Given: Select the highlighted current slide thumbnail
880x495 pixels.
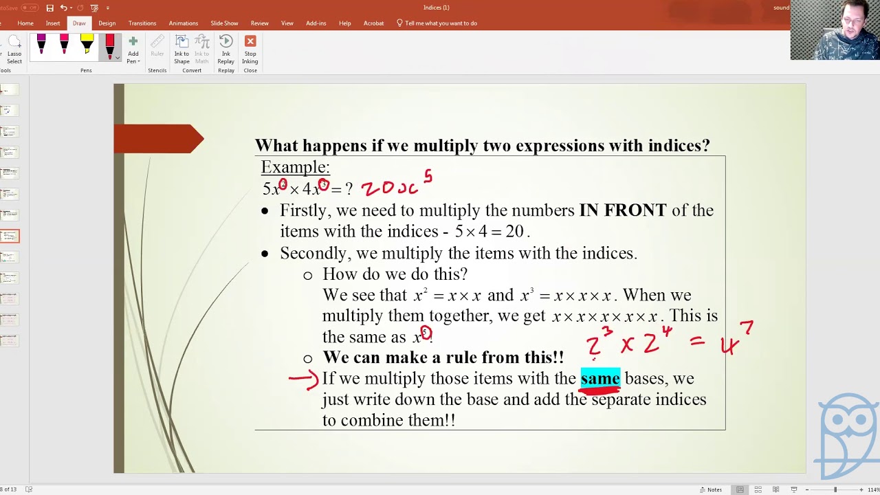Looking at the screenshot, I should point(10,236).
